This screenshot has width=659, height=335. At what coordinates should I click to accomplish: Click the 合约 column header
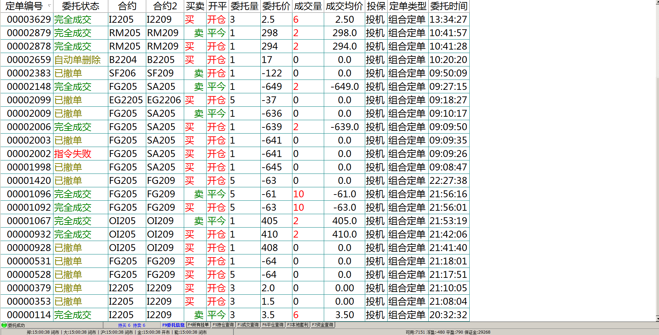tap(127, 6)
